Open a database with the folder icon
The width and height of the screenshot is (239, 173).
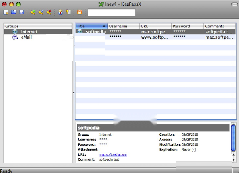[14, 12]
